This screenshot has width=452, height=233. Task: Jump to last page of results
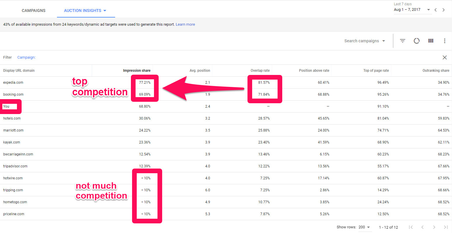coord(446,227)
